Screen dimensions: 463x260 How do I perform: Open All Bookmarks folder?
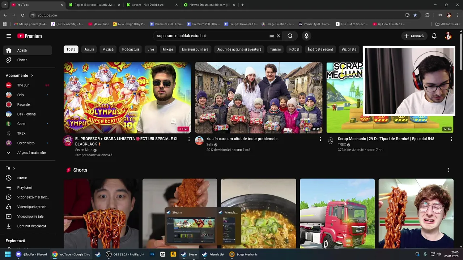coord(447,24)
